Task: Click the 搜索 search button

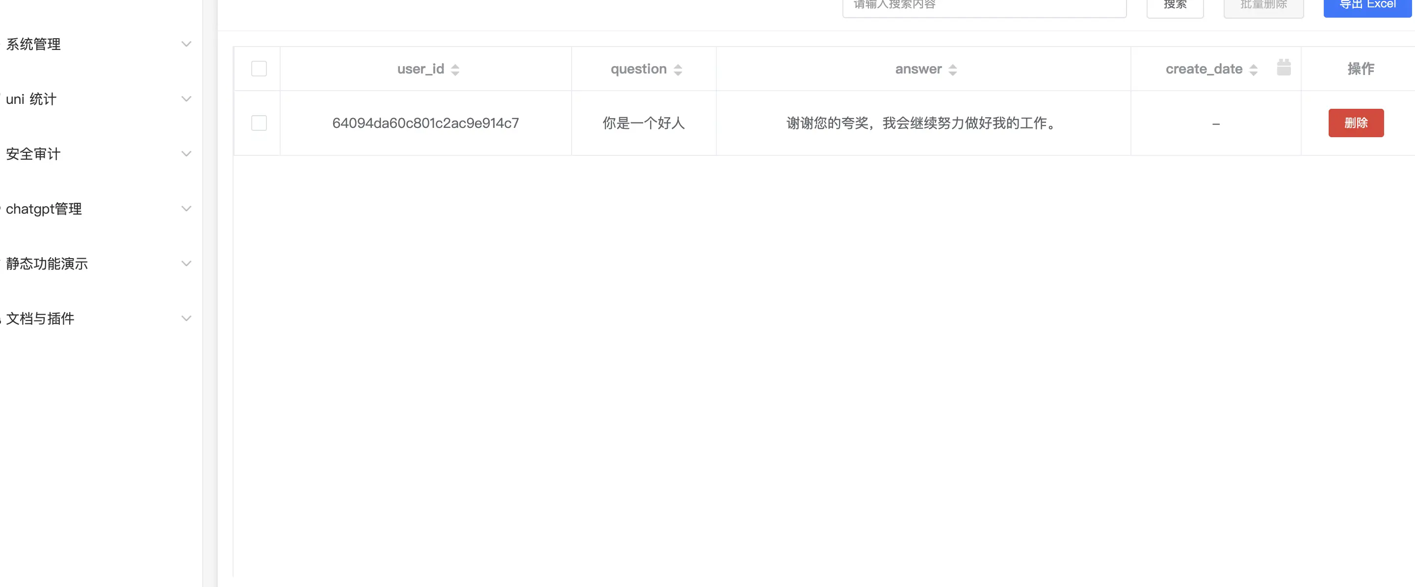Action: pos(1175,6)
